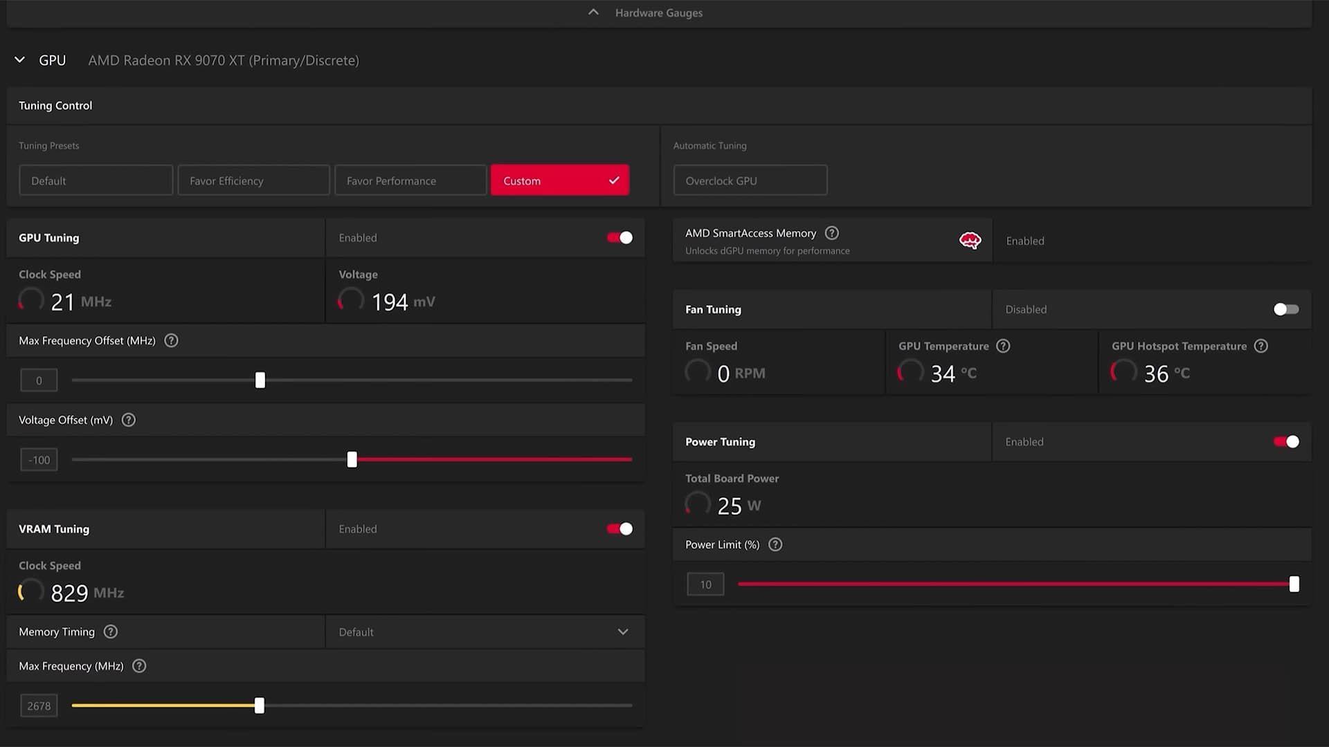Click the Voltage Offset value field
The height and width of the screenshot is (747, 1329).
[x=39, y=460]
